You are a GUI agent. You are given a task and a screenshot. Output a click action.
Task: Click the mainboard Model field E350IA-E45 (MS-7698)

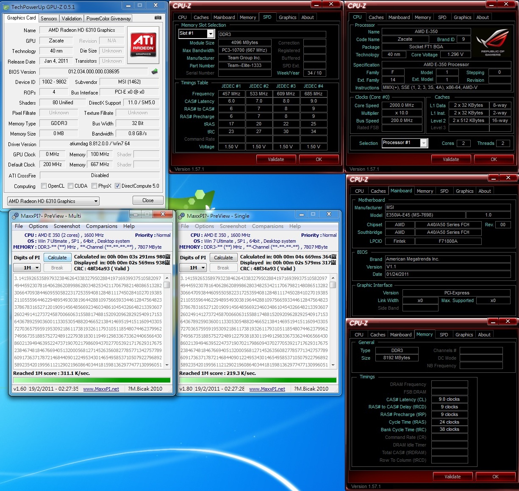point(425,215)
